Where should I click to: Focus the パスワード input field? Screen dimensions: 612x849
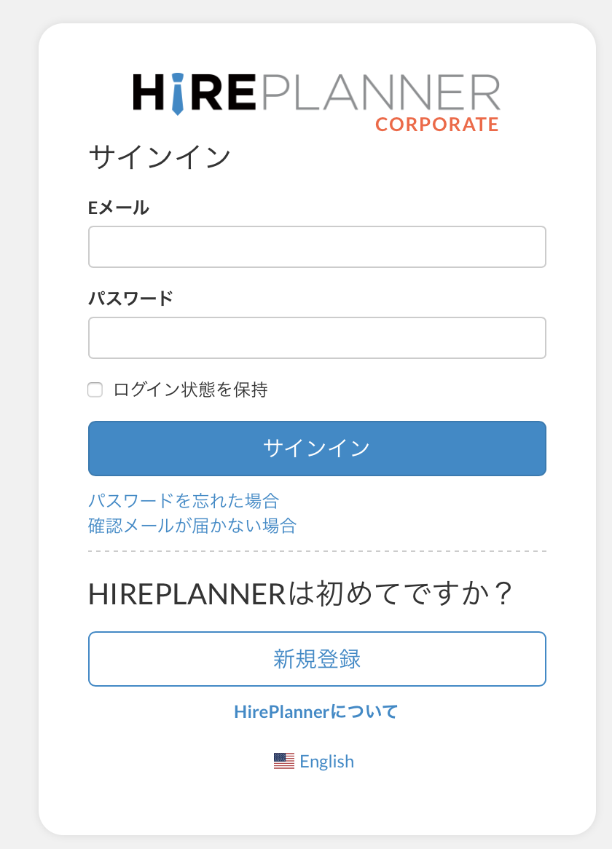pyautogui.click(x=317, y=338)
